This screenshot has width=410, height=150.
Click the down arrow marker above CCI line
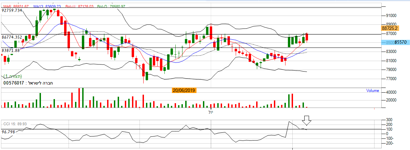tap(307, 120)
